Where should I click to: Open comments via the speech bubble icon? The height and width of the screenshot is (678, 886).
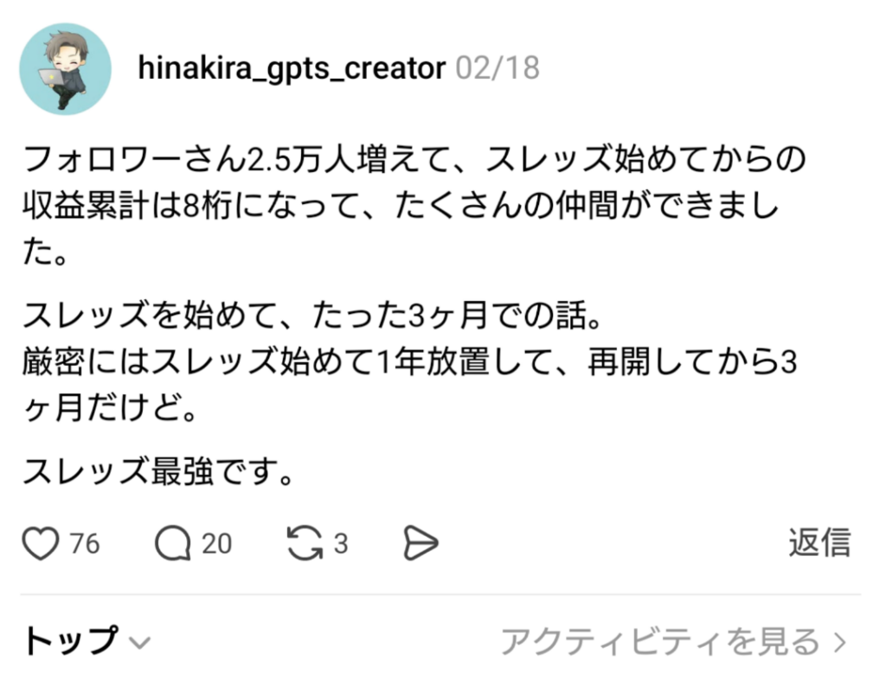(x=172, y=543)
